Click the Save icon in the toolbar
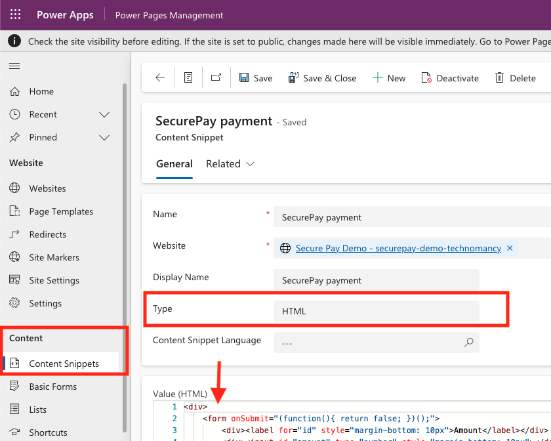 (x=255, y=77)
